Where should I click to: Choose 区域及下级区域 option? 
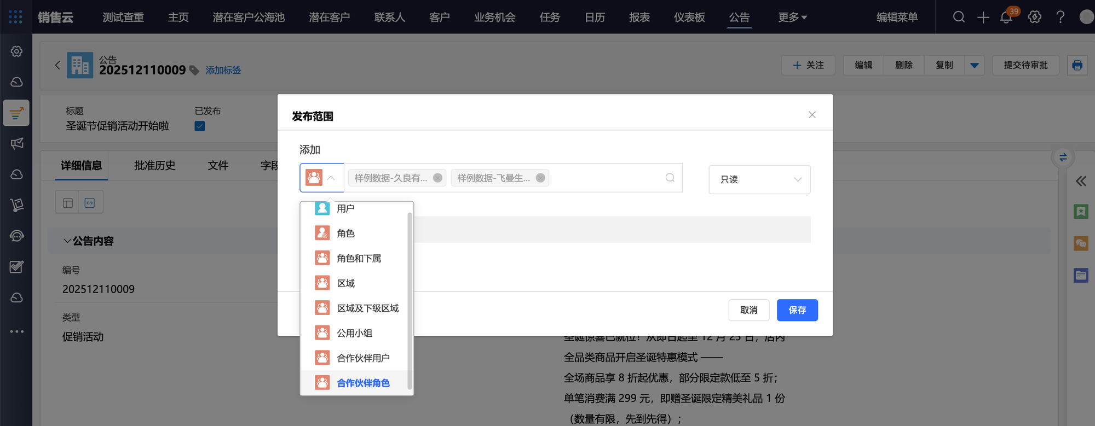coord(367,308)
